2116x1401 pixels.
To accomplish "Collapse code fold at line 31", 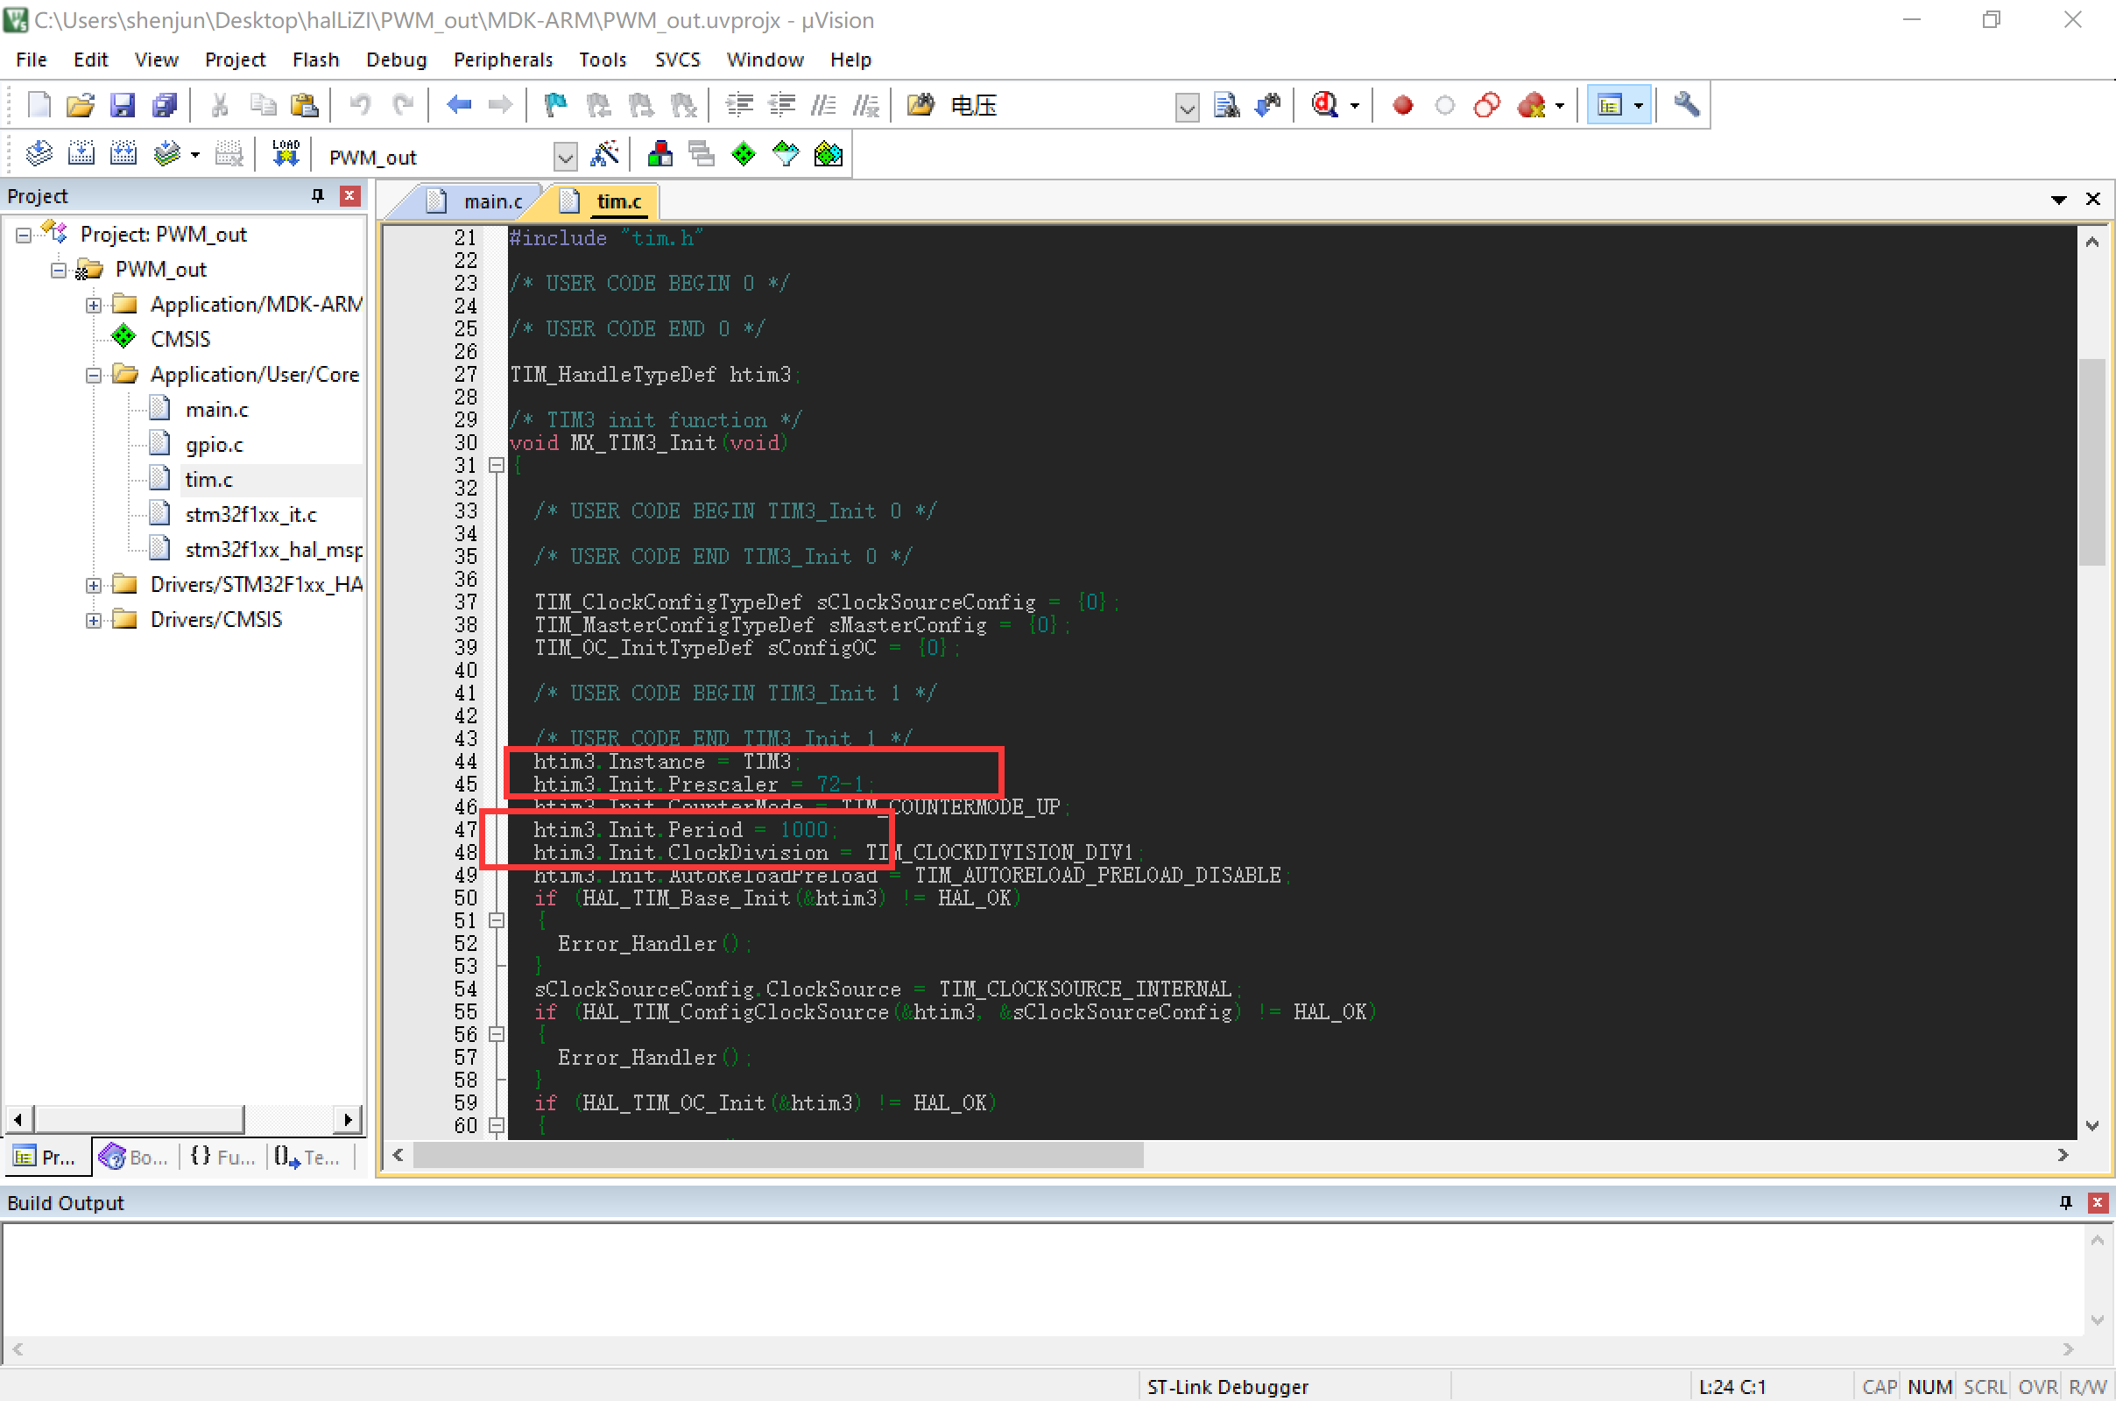I will tap(497, 466).
